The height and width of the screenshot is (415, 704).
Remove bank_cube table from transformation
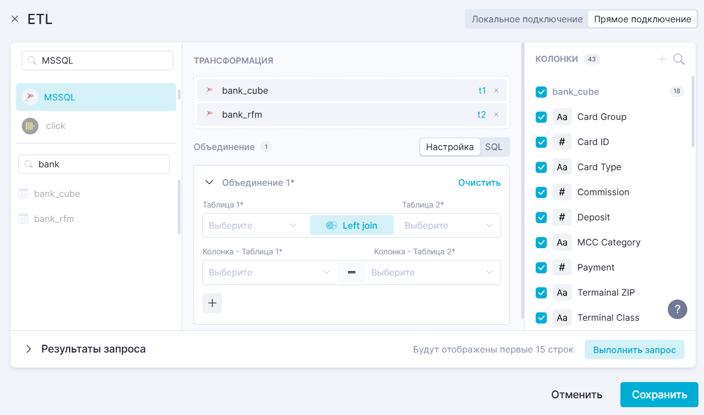496,90
